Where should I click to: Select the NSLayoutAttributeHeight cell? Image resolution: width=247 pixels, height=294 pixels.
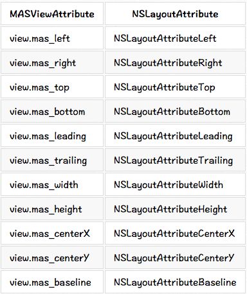coord(175,209)
